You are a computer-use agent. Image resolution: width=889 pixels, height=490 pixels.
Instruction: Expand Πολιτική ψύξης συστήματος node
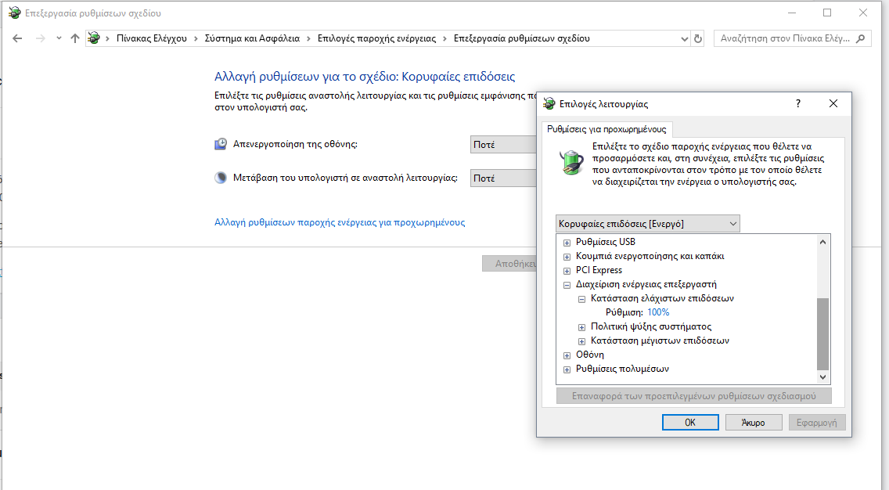coord(581,327)
